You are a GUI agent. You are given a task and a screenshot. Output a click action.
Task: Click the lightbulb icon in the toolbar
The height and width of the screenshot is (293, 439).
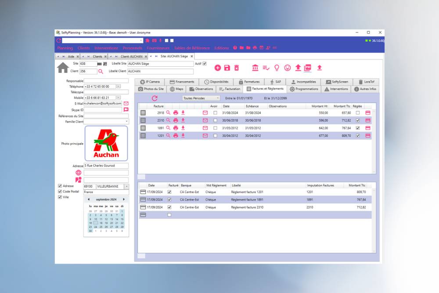(277, 68)
